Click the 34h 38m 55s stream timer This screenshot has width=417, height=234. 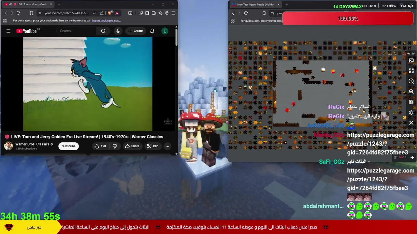coord(30,216)
